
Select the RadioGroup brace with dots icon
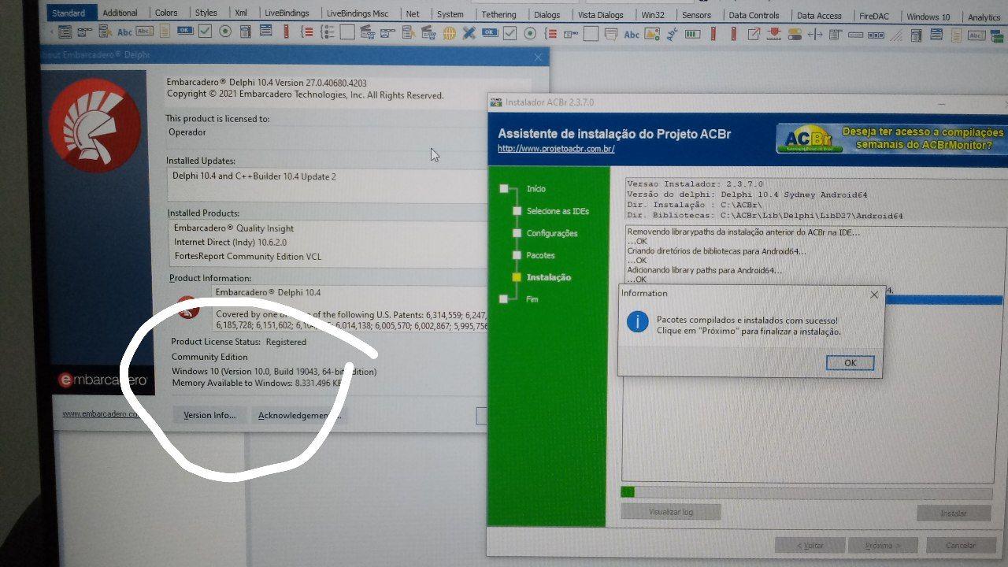[x=327, y=33]
